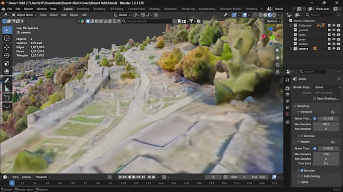Jump to last frame
This screenshot has height=192, width=343.
[x=143, y=177]
